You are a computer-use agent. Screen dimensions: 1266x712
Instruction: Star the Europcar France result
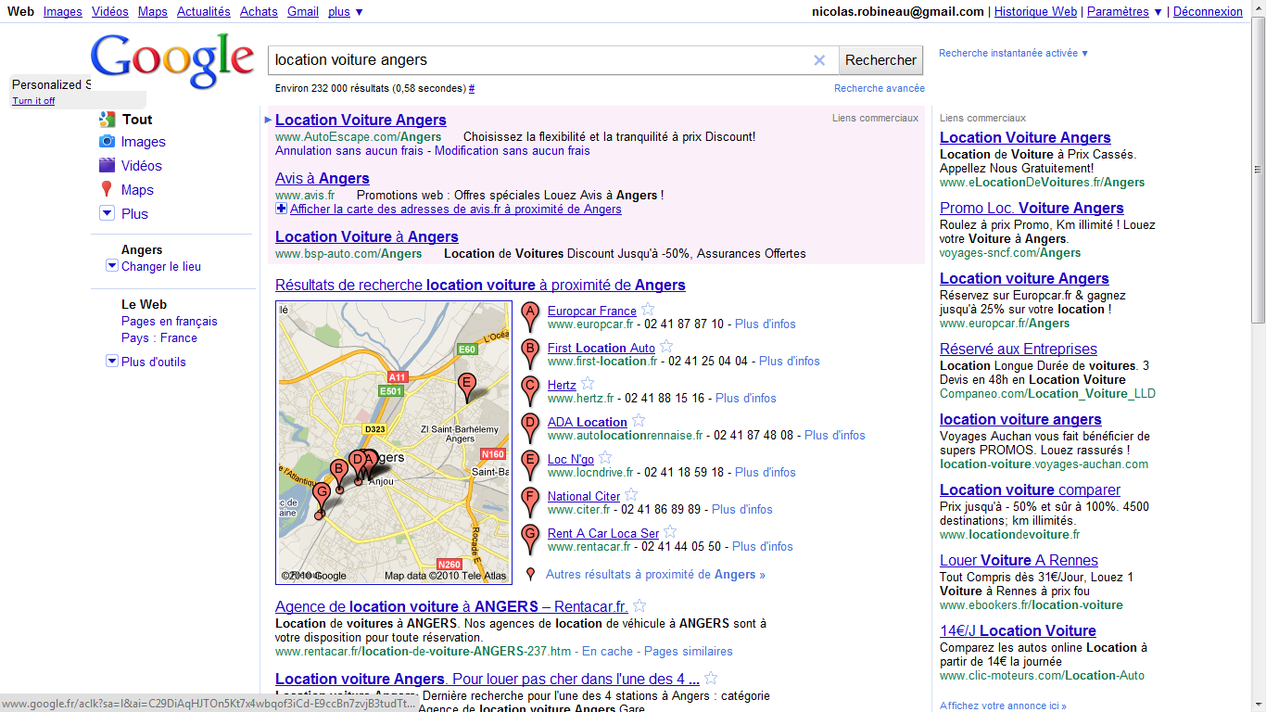648,310
